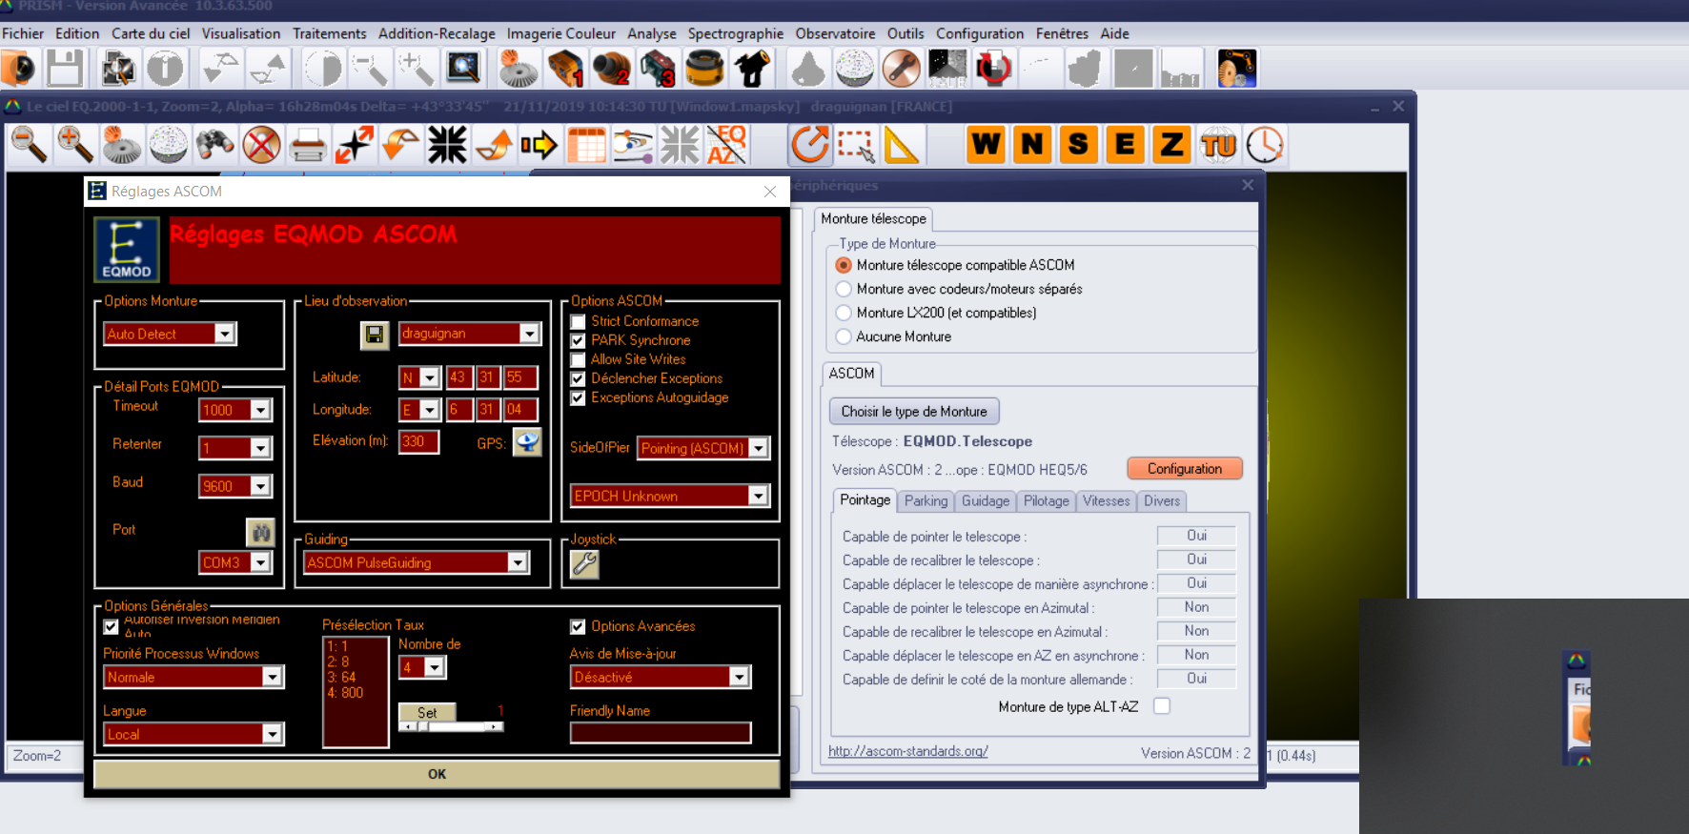Expand the ASCOM PulseGuiding dropdown

pyautogui.click(x=518, y=562)
